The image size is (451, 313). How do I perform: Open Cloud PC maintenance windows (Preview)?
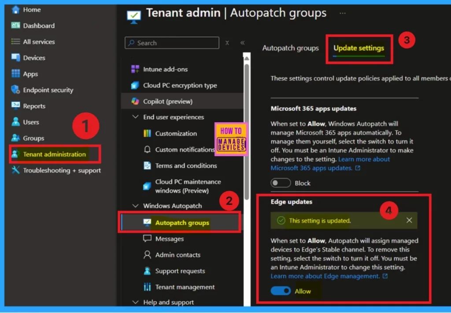188,186
